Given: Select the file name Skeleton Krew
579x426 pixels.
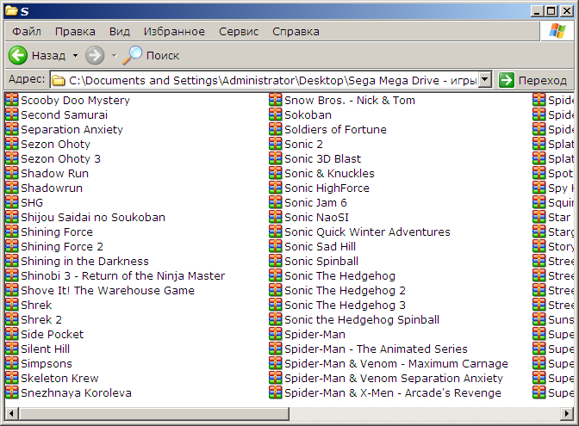Looking at the screenshot, I should point(59,379).
